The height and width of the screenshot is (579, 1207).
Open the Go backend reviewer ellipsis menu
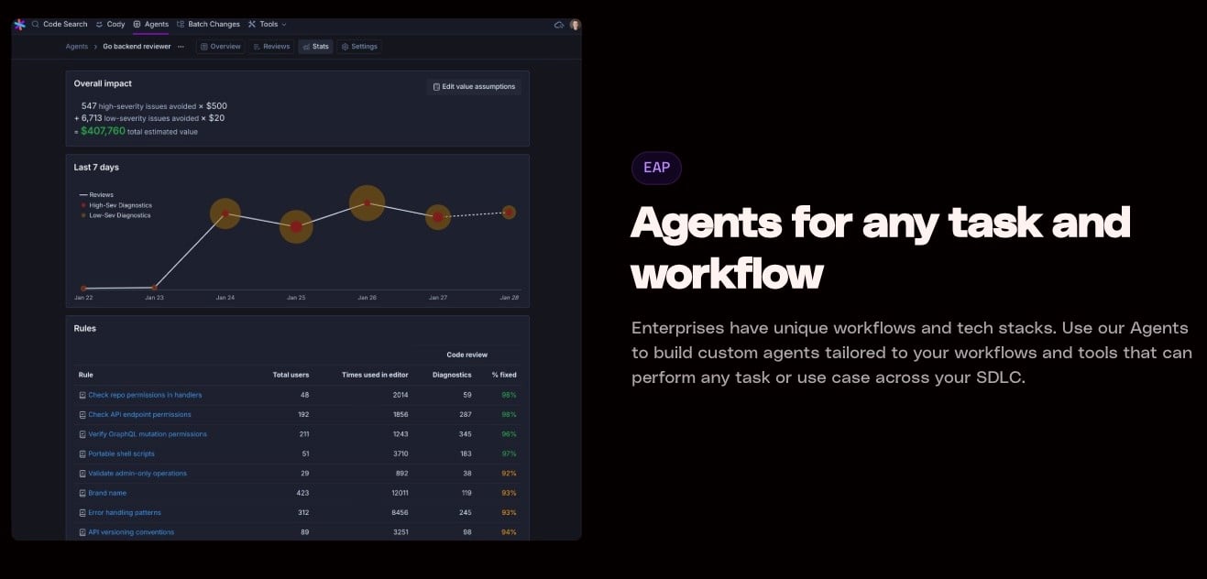(x=180, y=46)
